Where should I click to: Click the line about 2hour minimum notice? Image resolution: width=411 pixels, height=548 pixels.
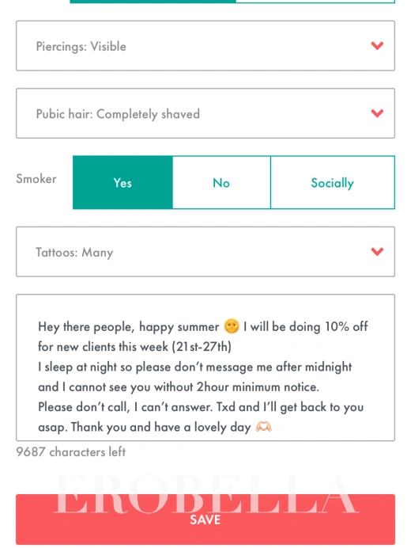pyautogui.click(x=179, y=387)
